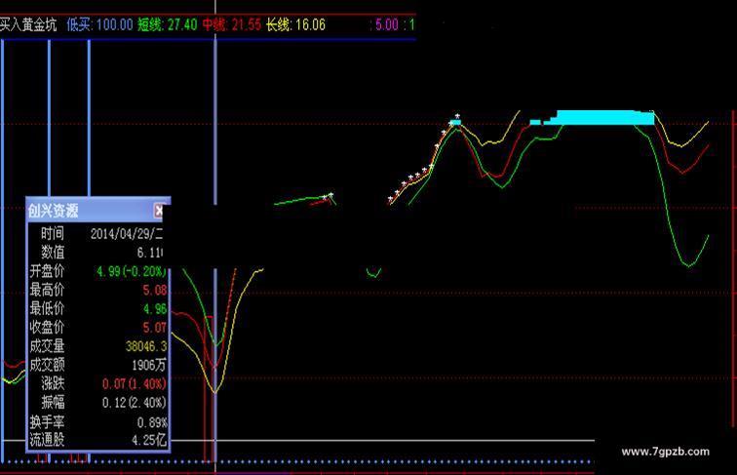Click the 成交额 value 1906万
This screenshot has width=737, height=475.
pos(149,366)
